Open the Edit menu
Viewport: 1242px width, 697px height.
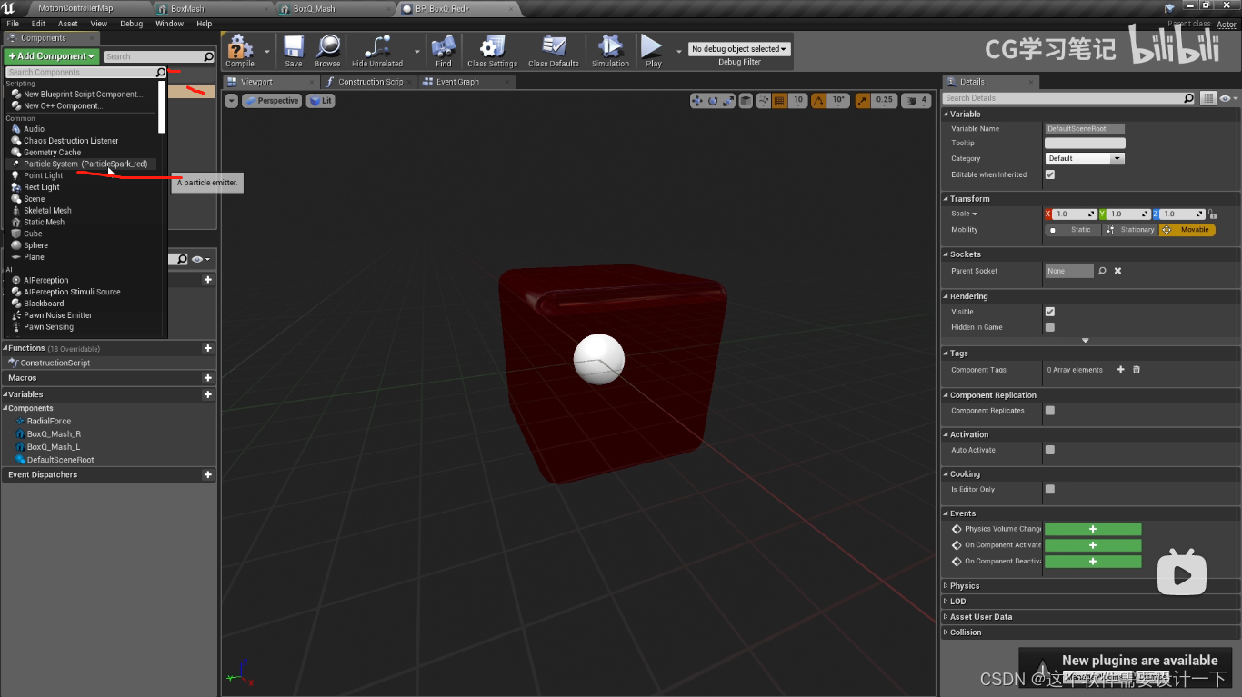click(38, 24)
